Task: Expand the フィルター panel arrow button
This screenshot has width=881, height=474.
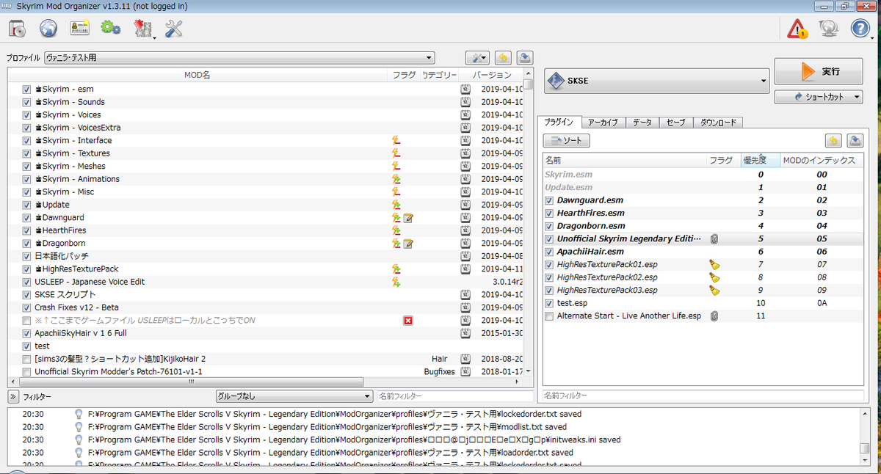Action: (13, 396)
